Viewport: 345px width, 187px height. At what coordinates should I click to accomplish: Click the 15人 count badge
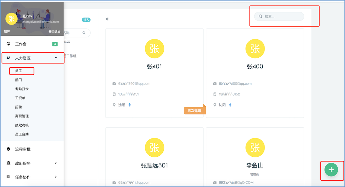point(86,20)
